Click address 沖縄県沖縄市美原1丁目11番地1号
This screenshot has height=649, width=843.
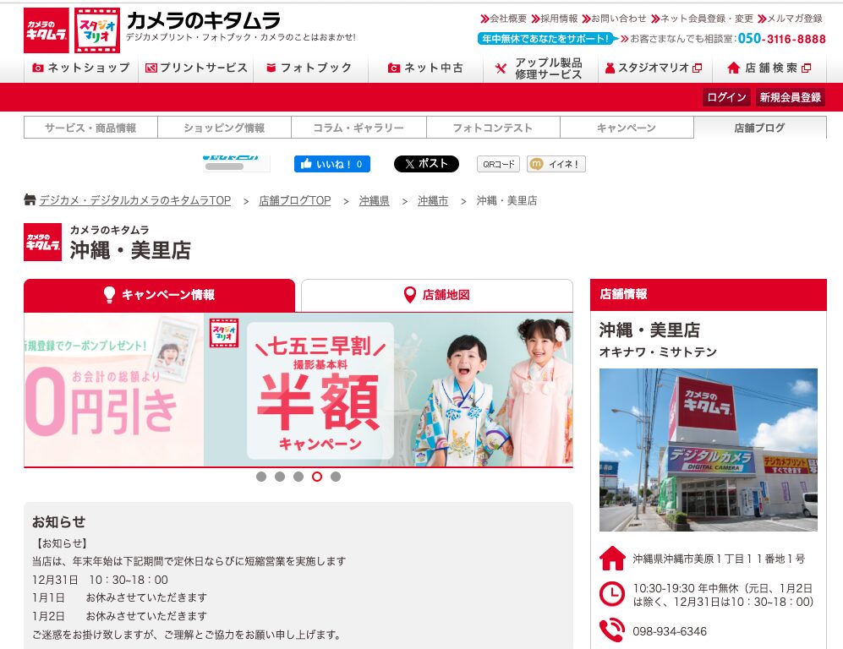719,559
